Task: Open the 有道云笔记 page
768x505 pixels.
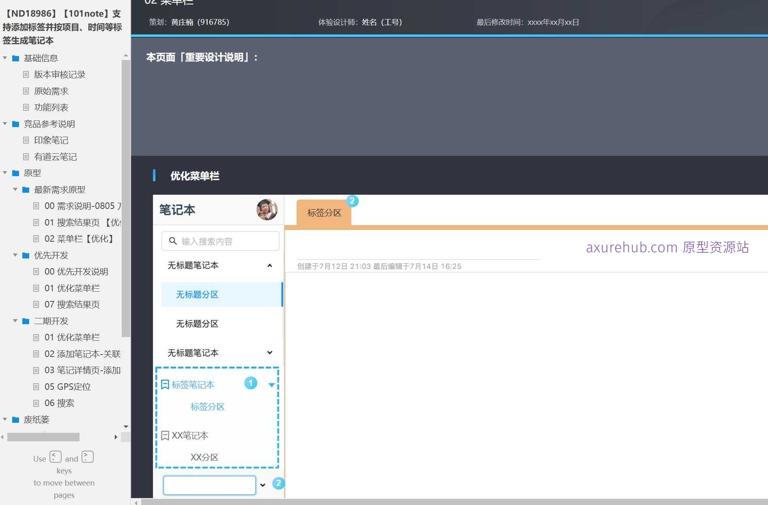Action: [x=56, y=157]
